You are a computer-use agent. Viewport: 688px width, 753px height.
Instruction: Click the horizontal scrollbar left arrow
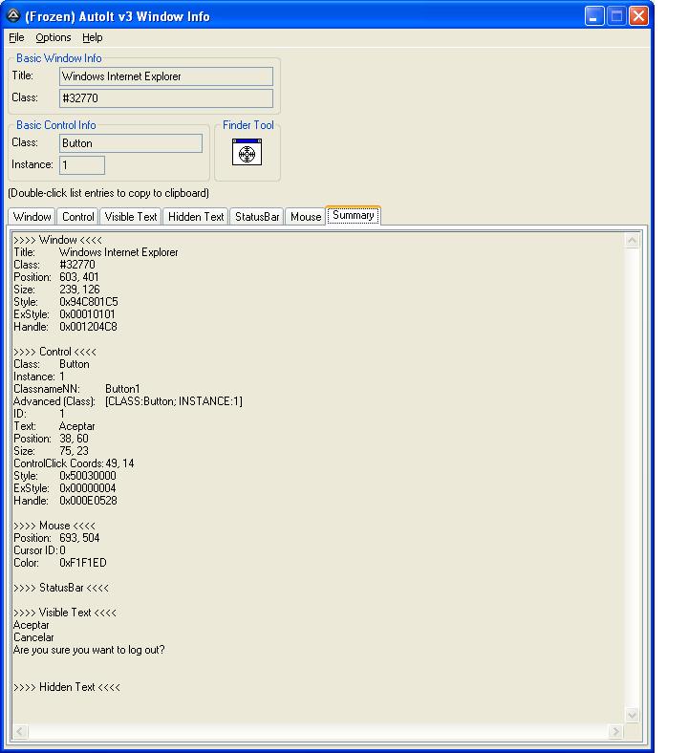pos(20,731)
